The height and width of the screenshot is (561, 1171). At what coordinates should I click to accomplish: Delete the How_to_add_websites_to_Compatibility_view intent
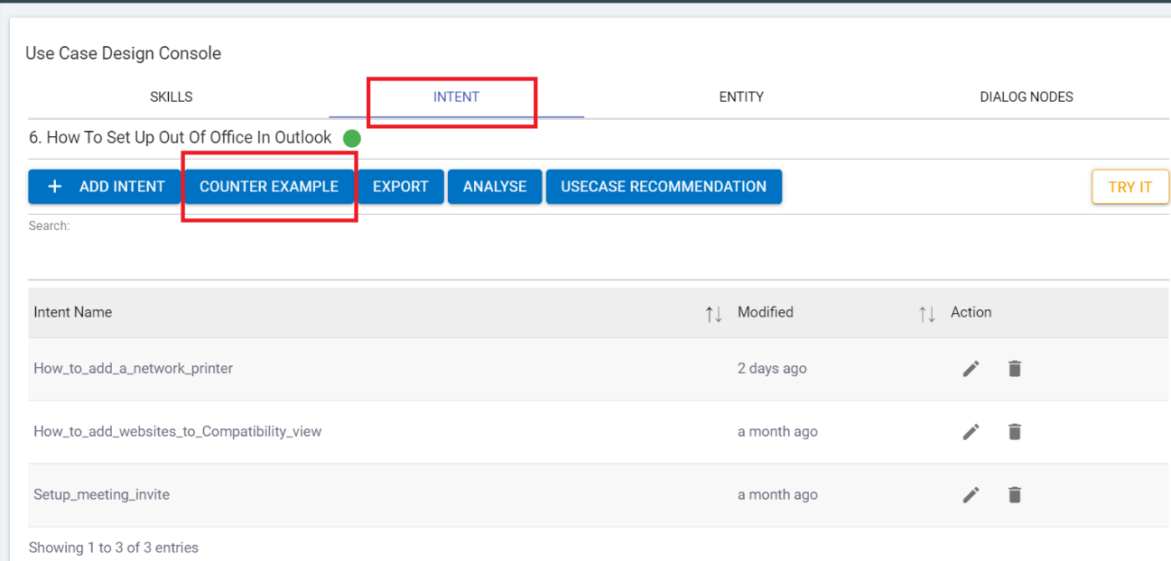(1014, 431)
